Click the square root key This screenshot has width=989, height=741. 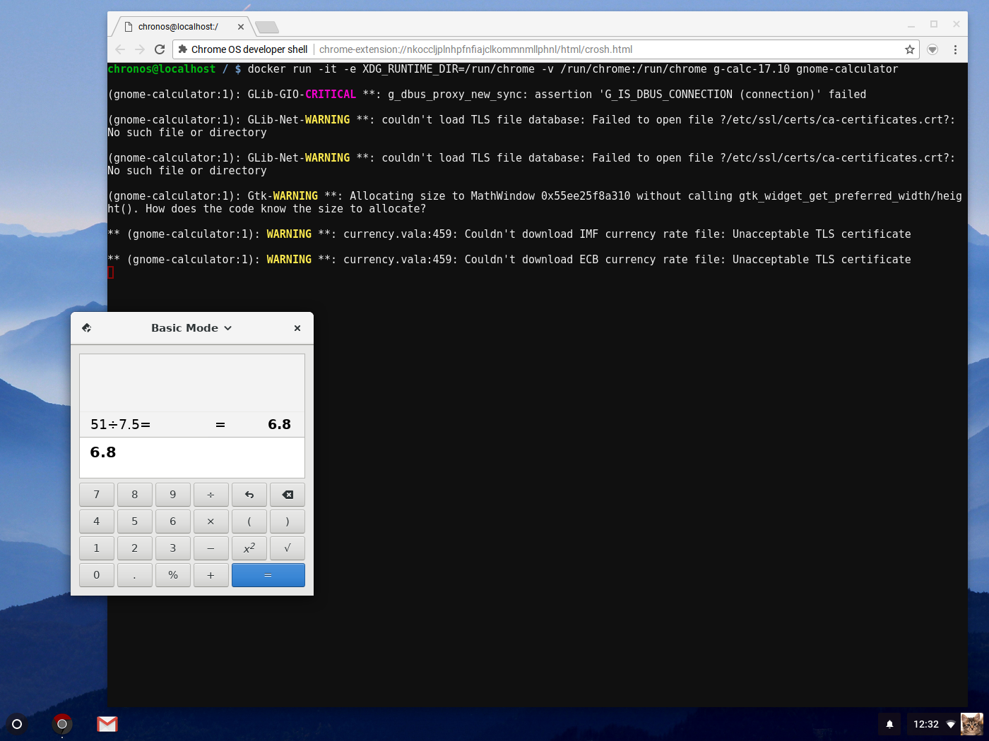click(288, 548)
